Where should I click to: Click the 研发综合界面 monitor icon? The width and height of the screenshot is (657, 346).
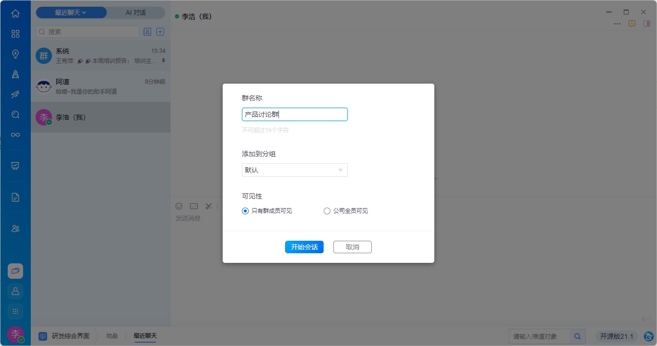coord(43,336)
